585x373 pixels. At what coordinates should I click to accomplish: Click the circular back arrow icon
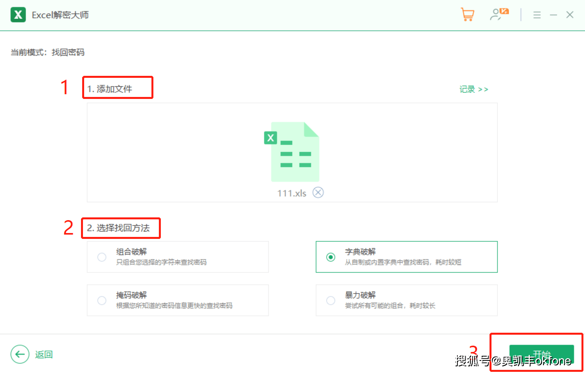[20, 354]
